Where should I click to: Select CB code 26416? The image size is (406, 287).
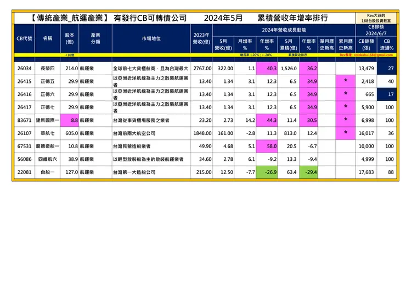[x=24, y=94]
